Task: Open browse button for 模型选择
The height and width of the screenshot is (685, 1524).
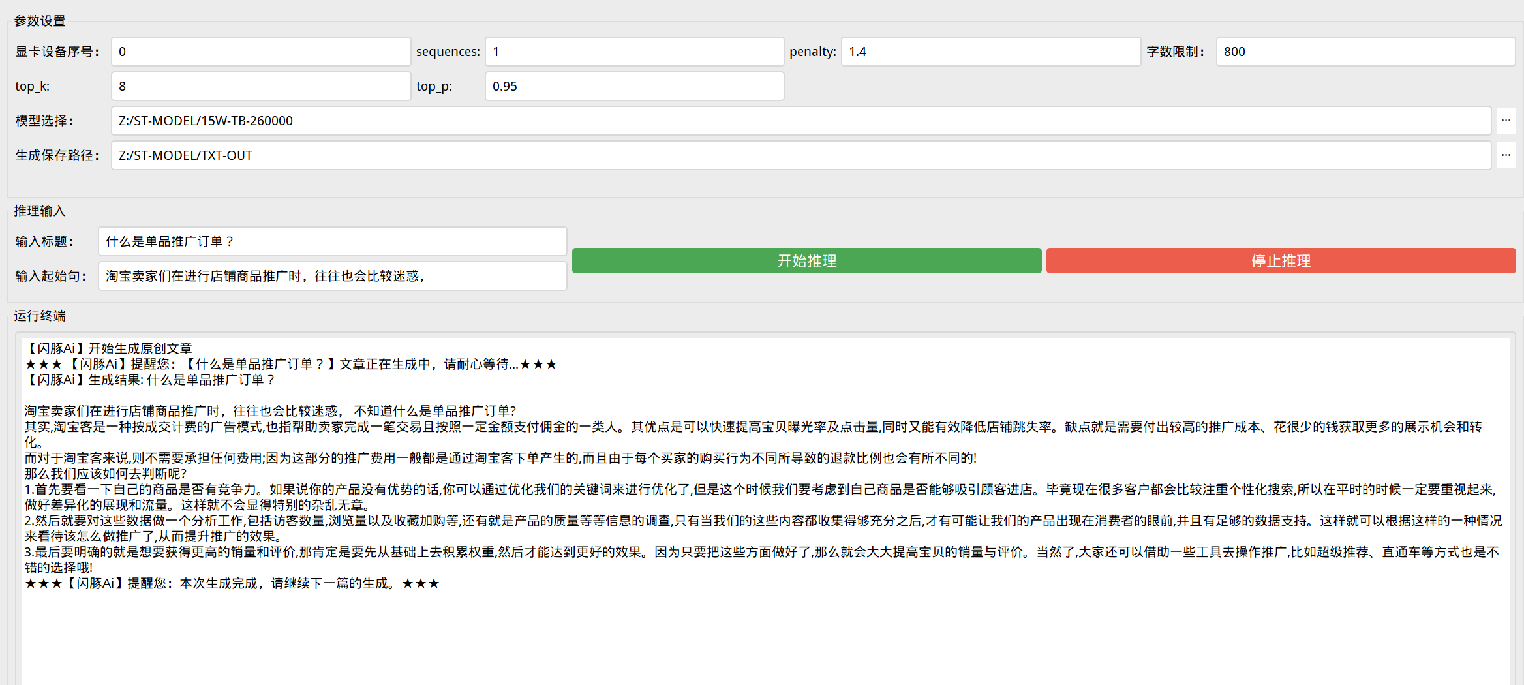Action: tap(1506, 121)
